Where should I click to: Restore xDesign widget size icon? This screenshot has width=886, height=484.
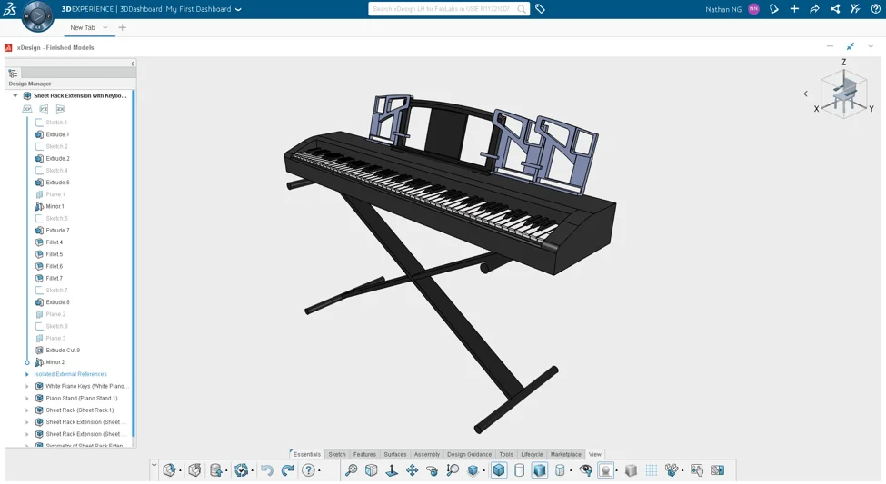coord(851,47)
